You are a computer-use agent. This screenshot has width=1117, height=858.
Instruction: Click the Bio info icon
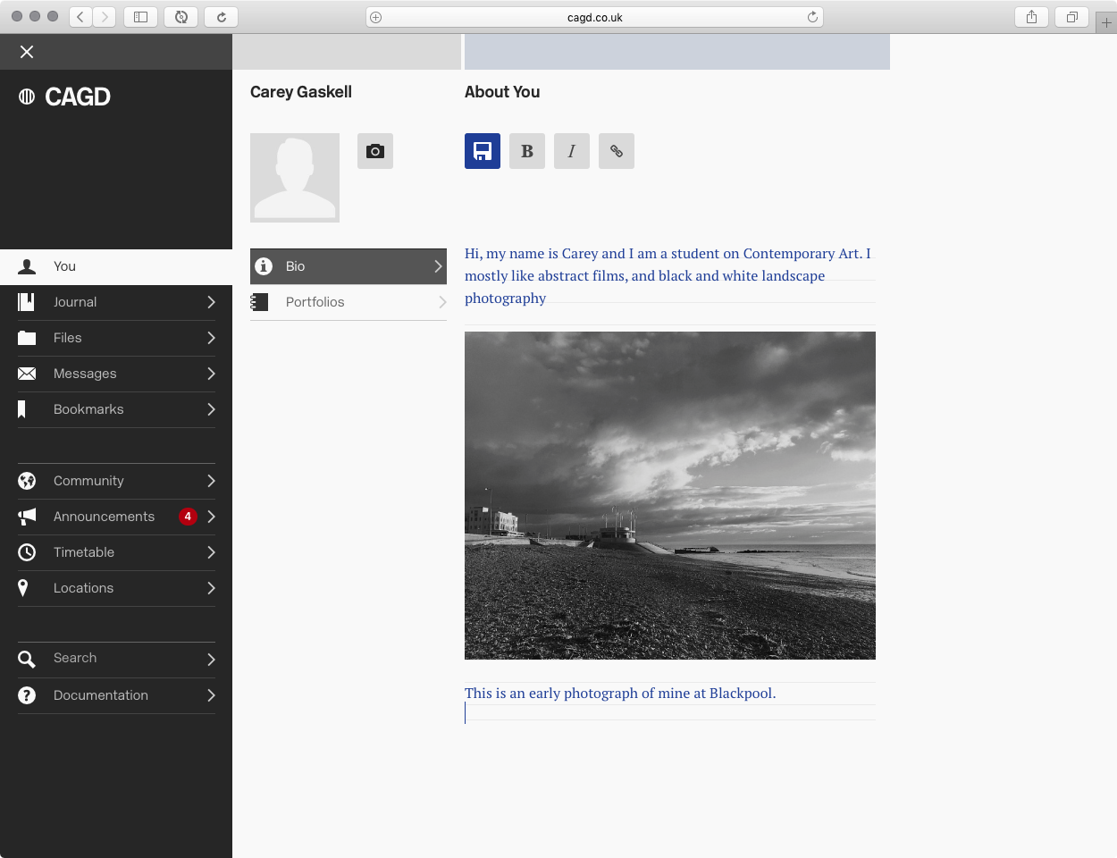[264, 266]
